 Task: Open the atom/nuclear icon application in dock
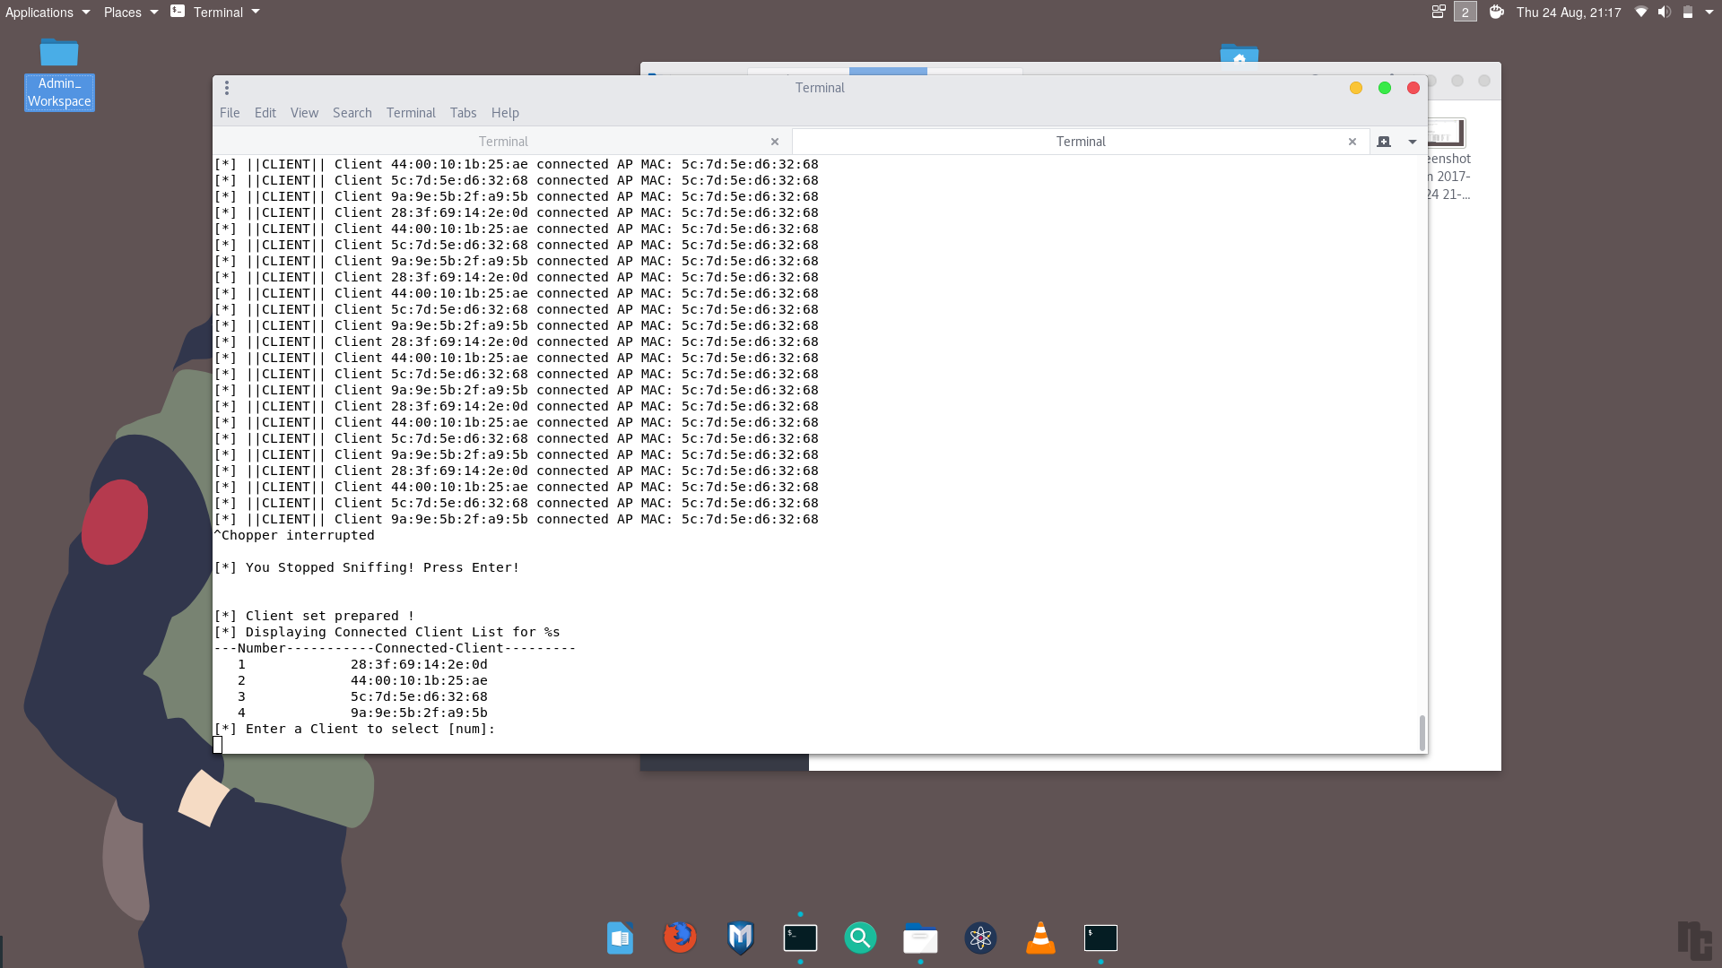pos(979,938)
